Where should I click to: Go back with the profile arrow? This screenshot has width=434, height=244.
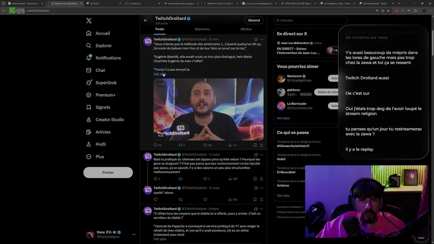coord(145,20)
